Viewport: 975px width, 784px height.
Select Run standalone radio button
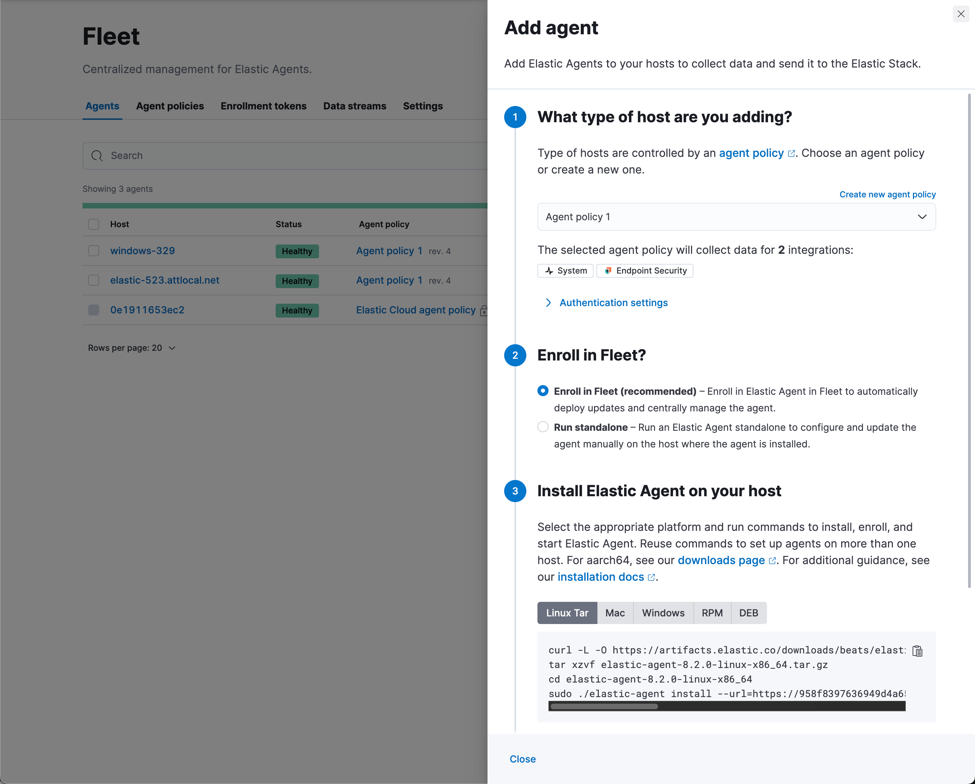[x=542, y=426]
